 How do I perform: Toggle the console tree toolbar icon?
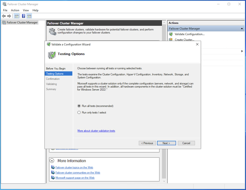tap(17, 16)
